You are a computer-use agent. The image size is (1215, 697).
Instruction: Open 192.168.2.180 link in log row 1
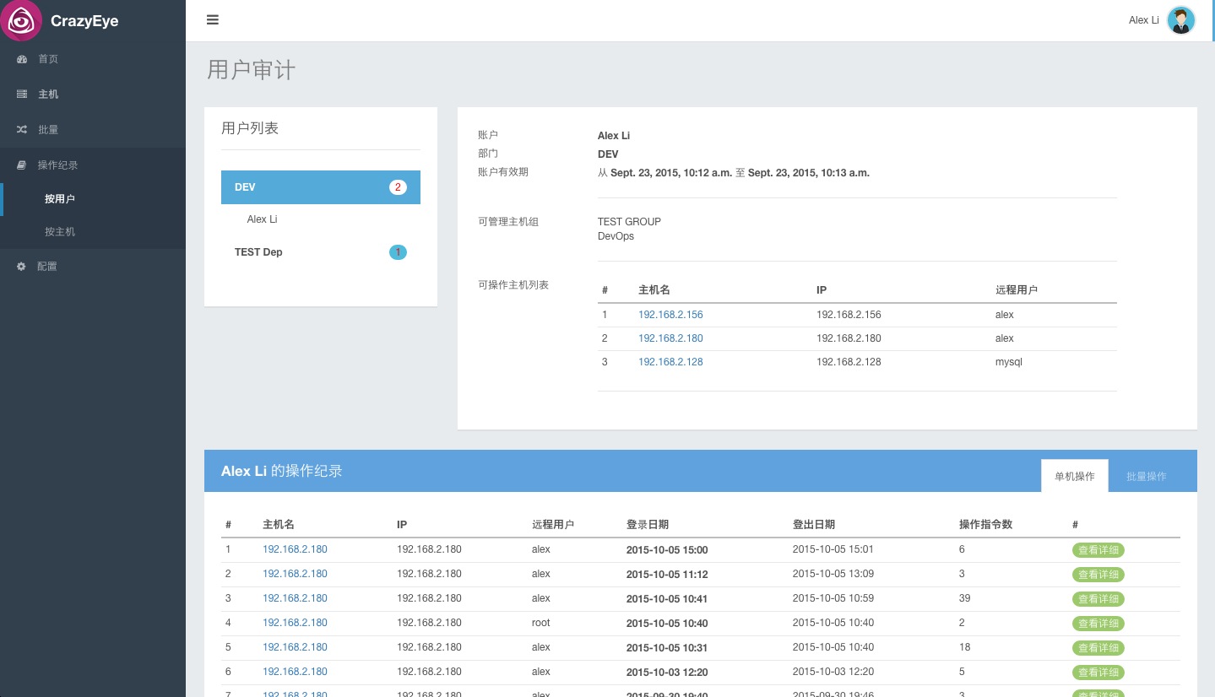point(295,549)
